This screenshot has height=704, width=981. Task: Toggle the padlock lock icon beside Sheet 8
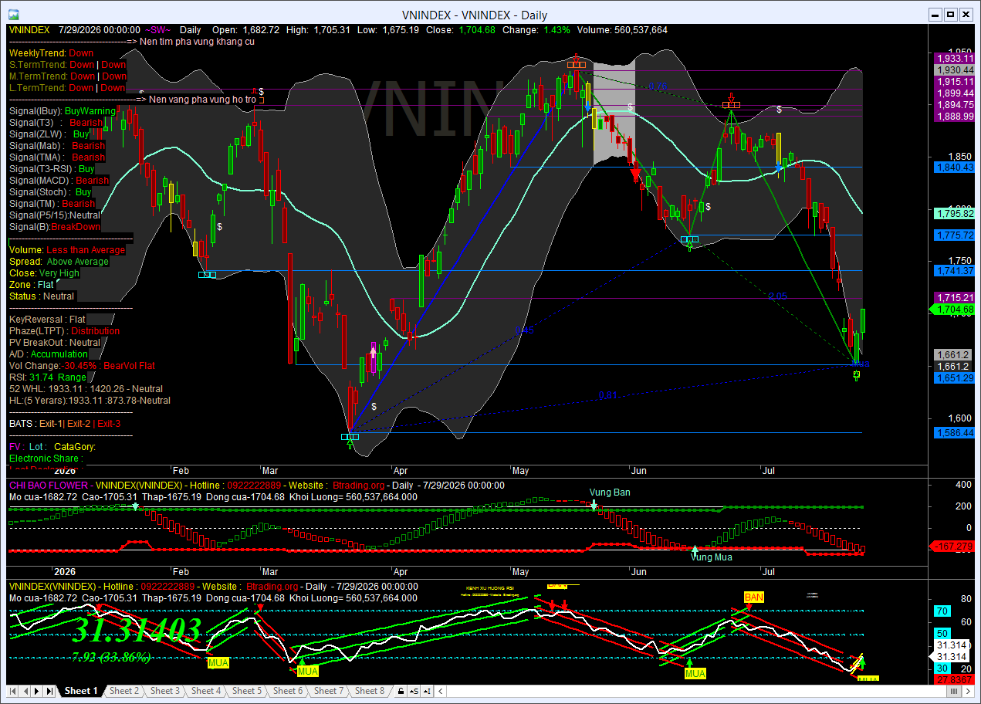(400, 691)
